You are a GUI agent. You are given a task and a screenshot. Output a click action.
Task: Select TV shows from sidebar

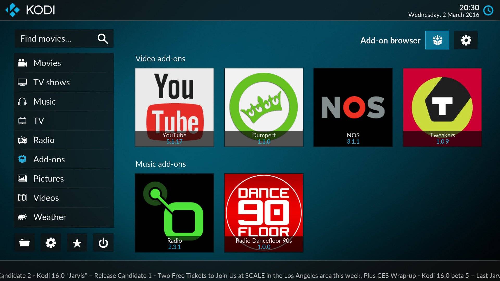pos(52,82)
